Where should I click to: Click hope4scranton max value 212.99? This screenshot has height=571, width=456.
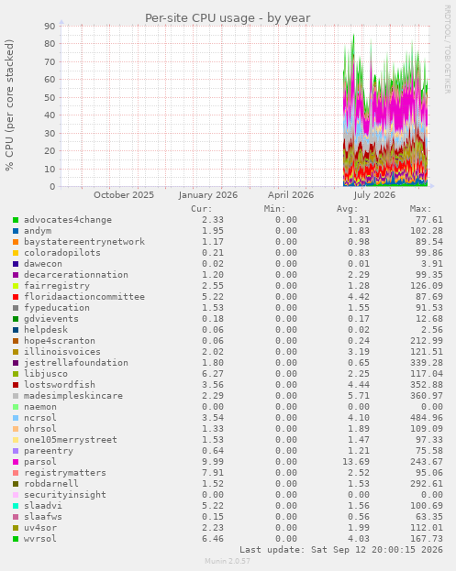point(427,340)
